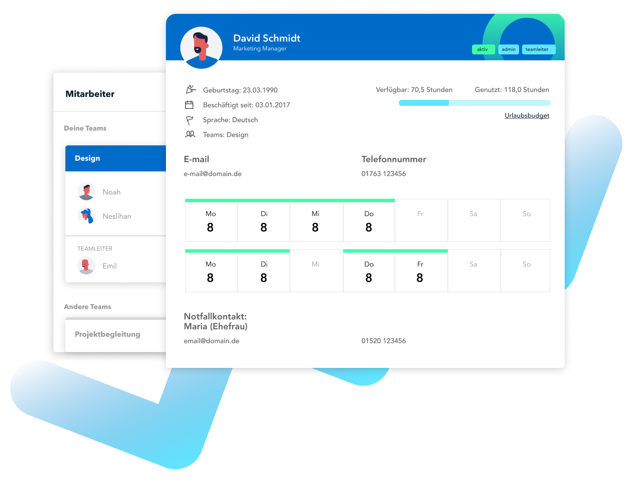Click the 'admin' role badge

(x=509, y=49)
